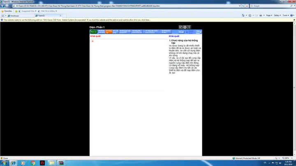The width and height of the screenshot is (296, 166).
Task: Open the media player taskbar icon
Action: pyautogui.click(x=23, y=163)
